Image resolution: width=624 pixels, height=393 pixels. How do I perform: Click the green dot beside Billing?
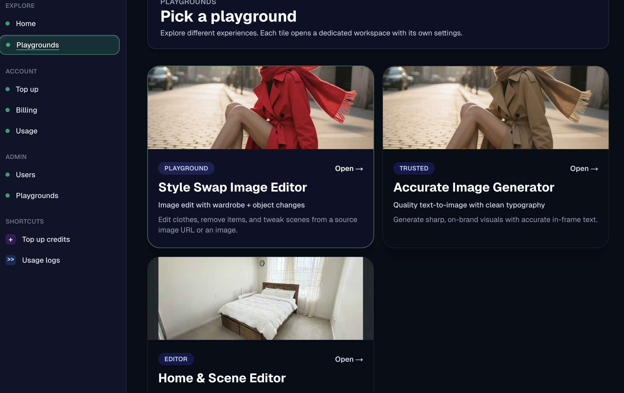[x=8, y=110]
